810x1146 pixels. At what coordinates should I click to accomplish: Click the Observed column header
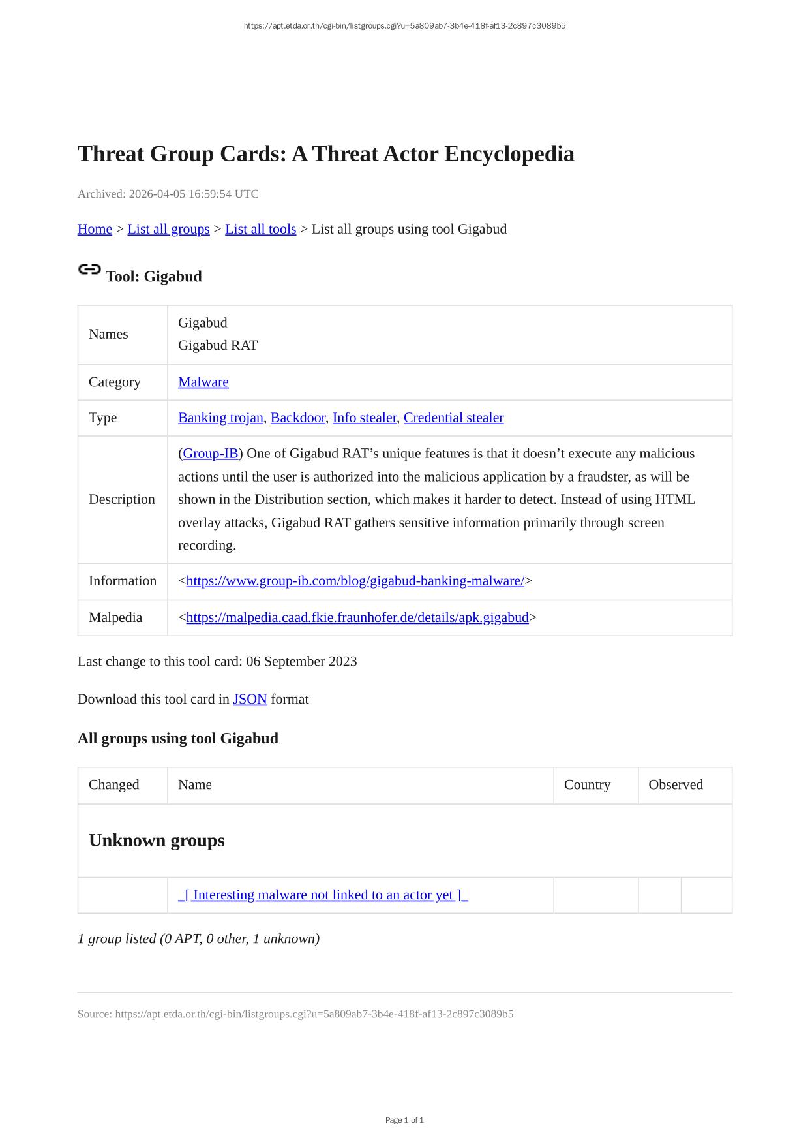675,785
